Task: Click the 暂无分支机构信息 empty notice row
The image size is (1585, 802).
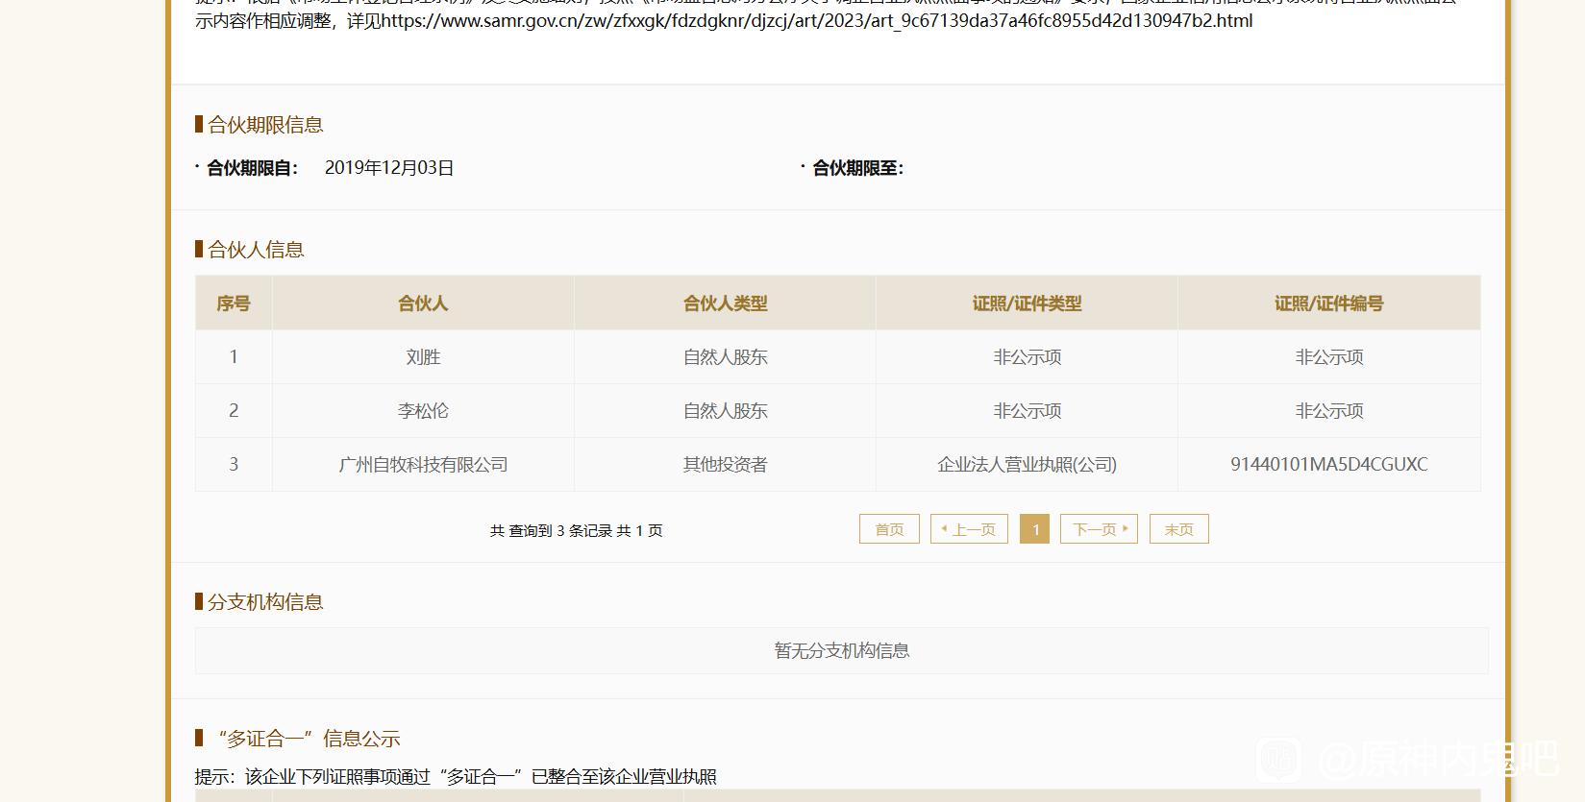Action: point(841,651)
